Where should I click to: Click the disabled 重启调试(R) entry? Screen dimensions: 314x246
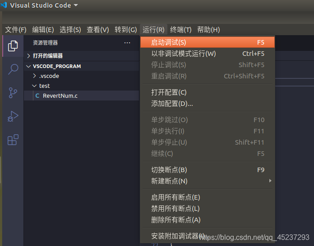pyautogui.click(x=208, y=76)
